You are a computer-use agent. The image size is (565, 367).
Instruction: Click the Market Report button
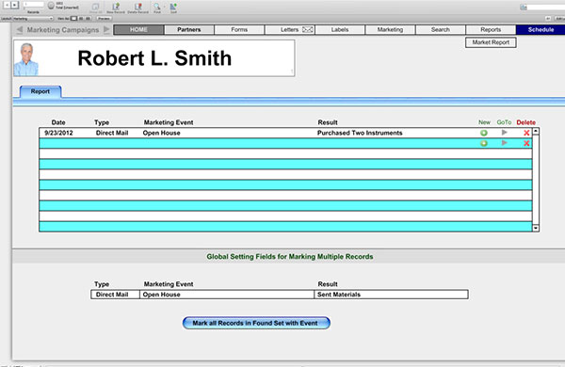click(x=491, y=42)
